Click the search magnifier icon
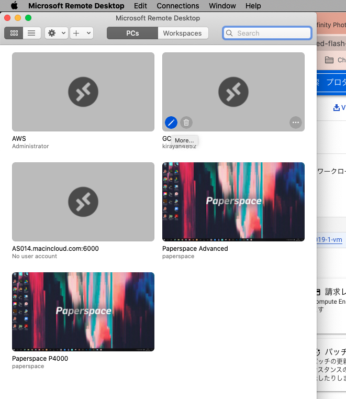346x399 pixels. (229, 33)
